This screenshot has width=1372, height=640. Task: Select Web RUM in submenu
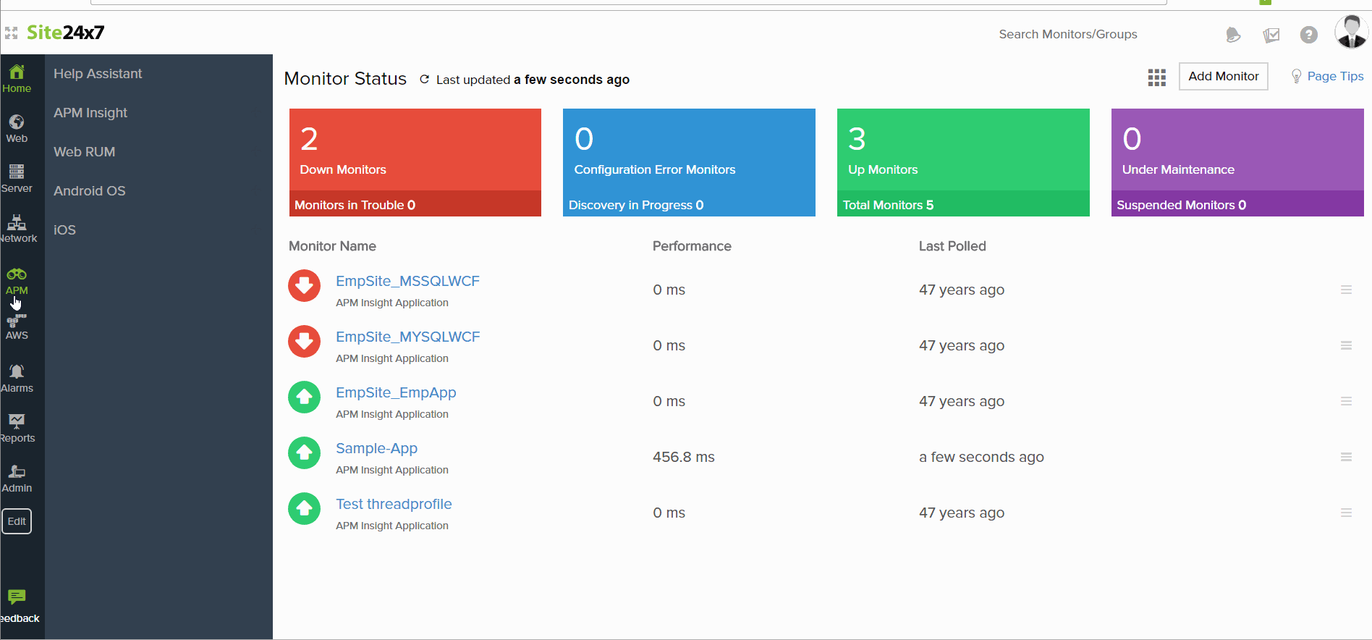(85, 152)
